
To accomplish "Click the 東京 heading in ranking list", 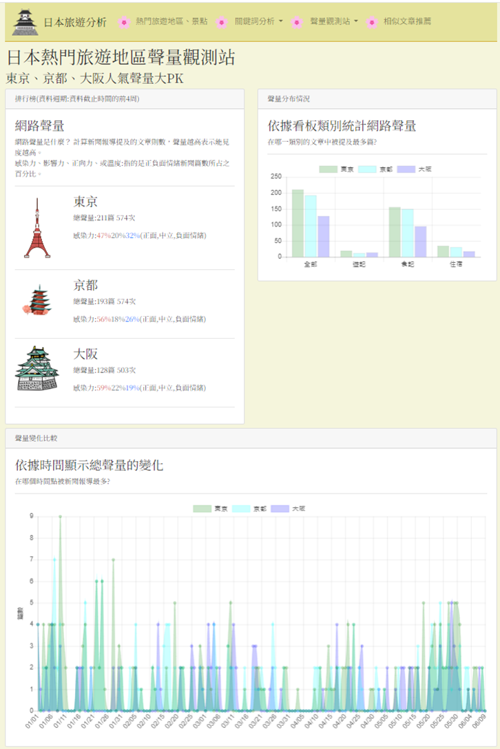I will [x=85, y=202].
